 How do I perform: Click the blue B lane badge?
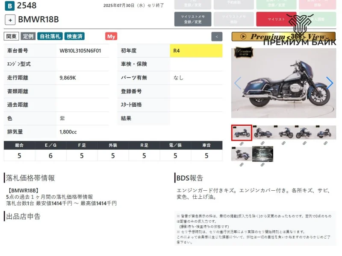[9, 6]
